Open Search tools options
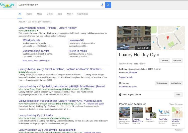188x133 pixels. pos(83,14)
